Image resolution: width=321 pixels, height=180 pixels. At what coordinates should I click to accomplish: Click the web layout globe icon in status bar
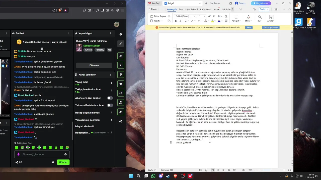tap(229, 170)
